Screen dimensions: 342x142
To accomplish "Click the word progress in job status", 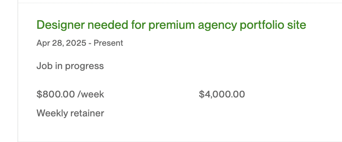I will [x=84, y=66].
